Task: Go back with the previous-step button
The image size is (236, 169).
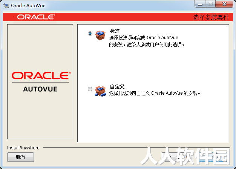Action: tap(177, 157)
